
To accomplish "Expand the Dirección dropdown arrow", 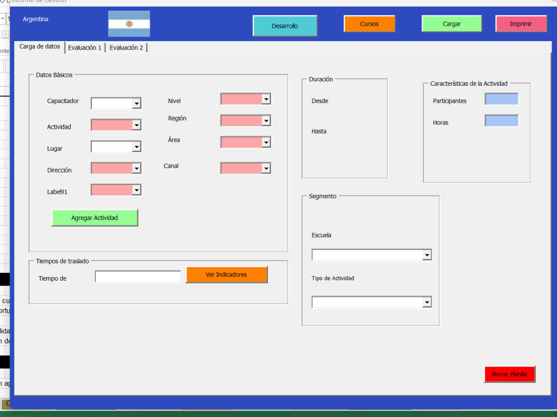I will (x=137, y=168).
